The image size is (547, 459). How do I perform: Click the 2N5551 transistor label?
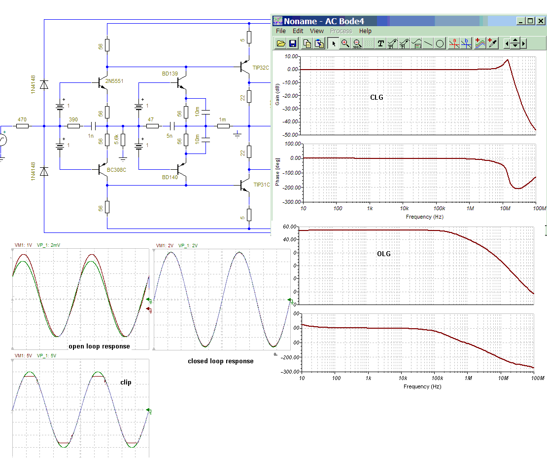(x=114, y=81)
